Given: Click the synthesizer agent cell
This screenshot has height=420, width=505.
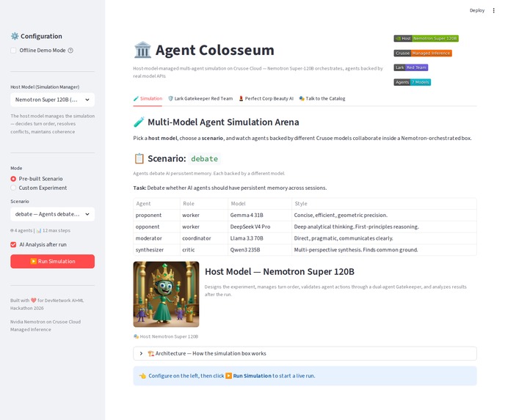Looking at the screenshot, I should (157, 250).
